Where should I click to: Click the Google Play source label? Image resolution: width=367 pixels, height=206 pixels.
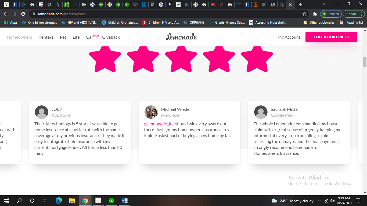click(x=282, y=115)
